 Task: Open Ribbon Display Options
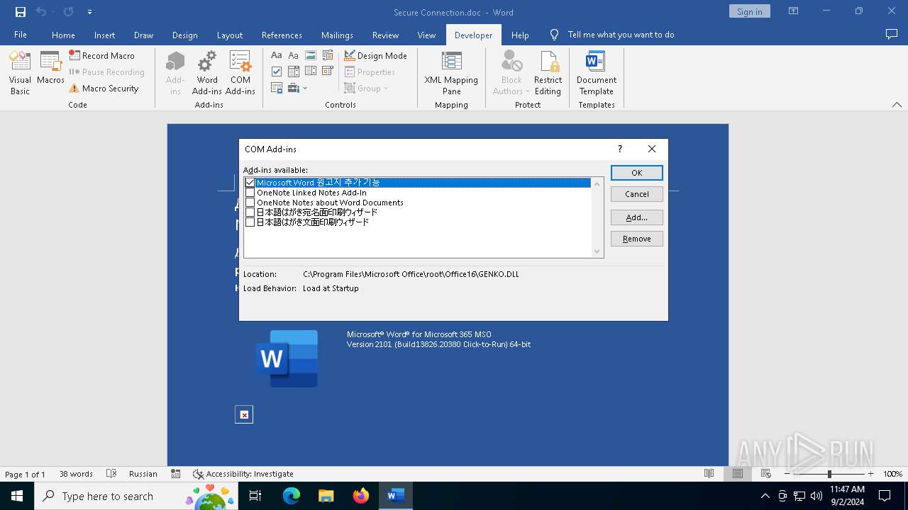(x=793, y=11)
